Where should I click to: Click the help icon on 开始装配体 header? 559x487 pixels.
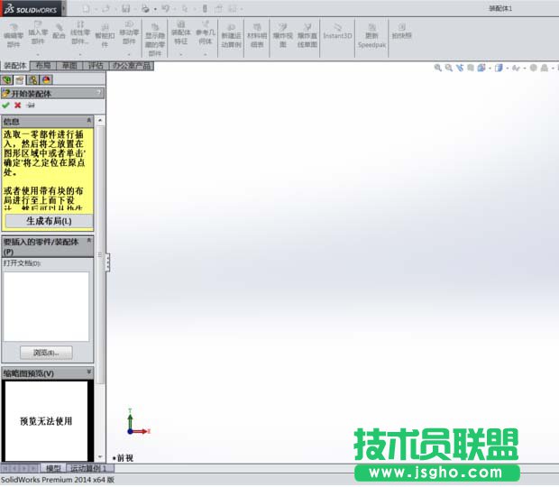(x=99, y=93)
